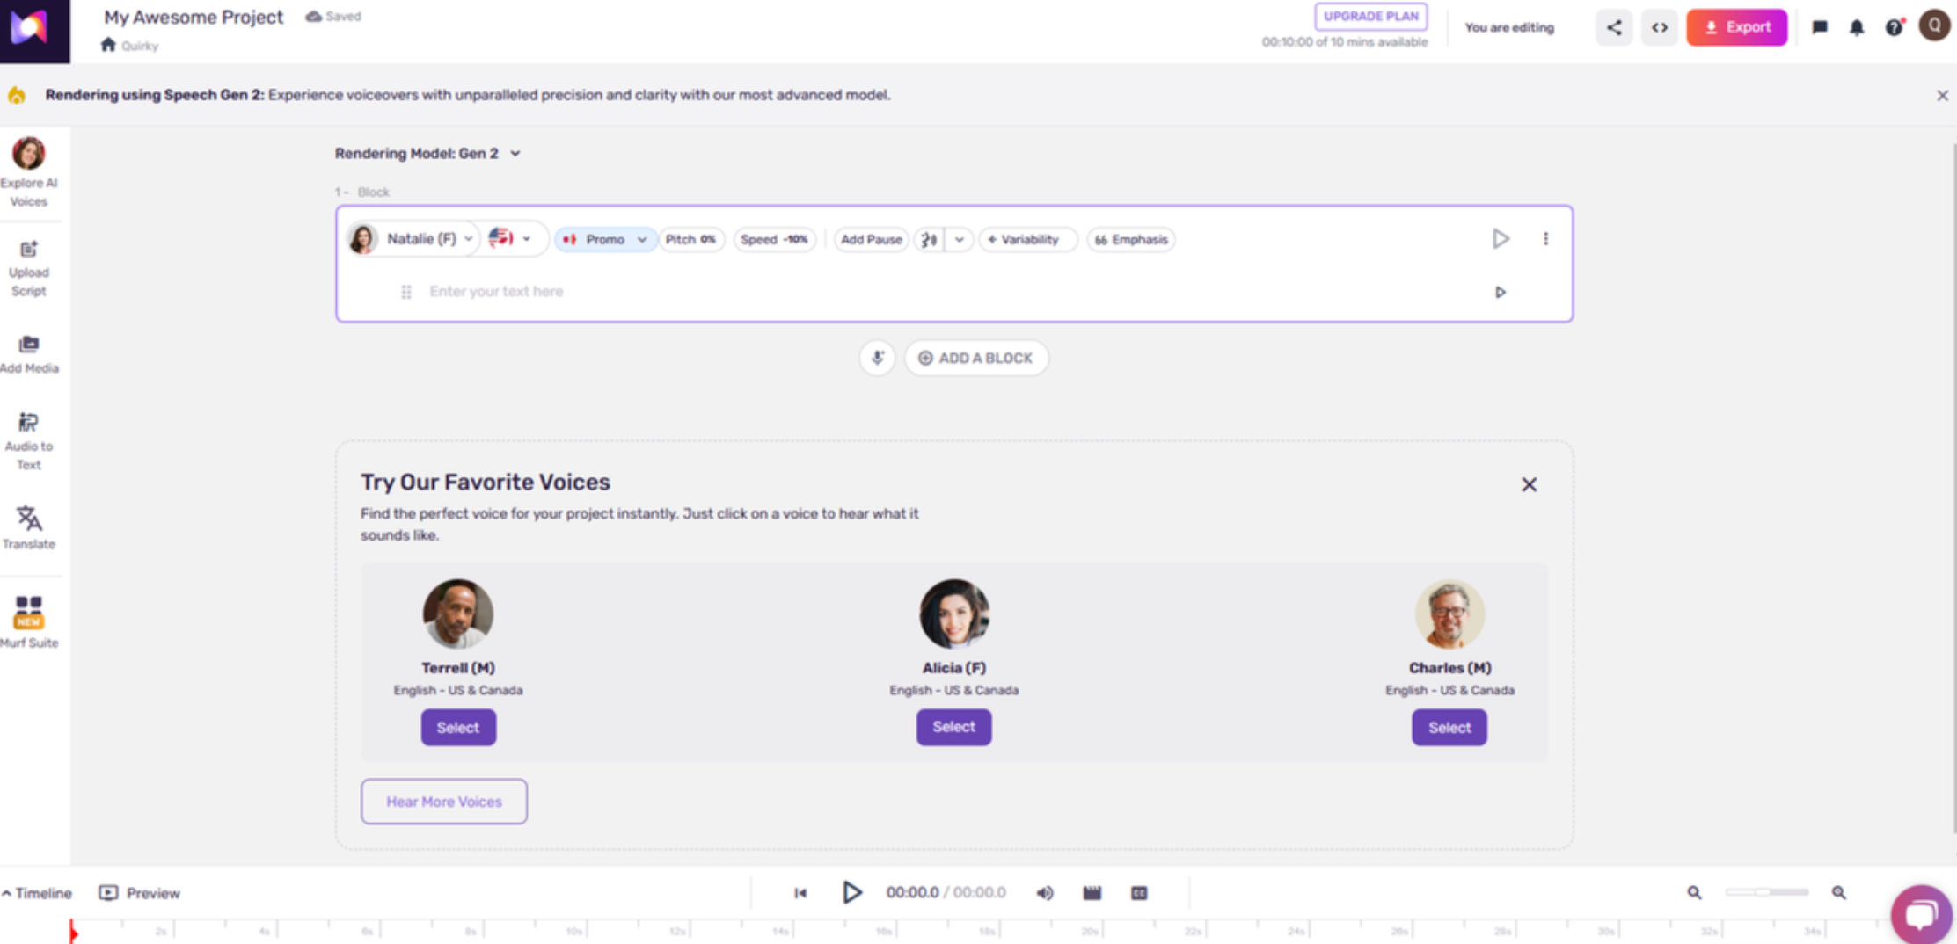Click the microphone record icon
1957x944 pixels.
[x=877, y=358]
